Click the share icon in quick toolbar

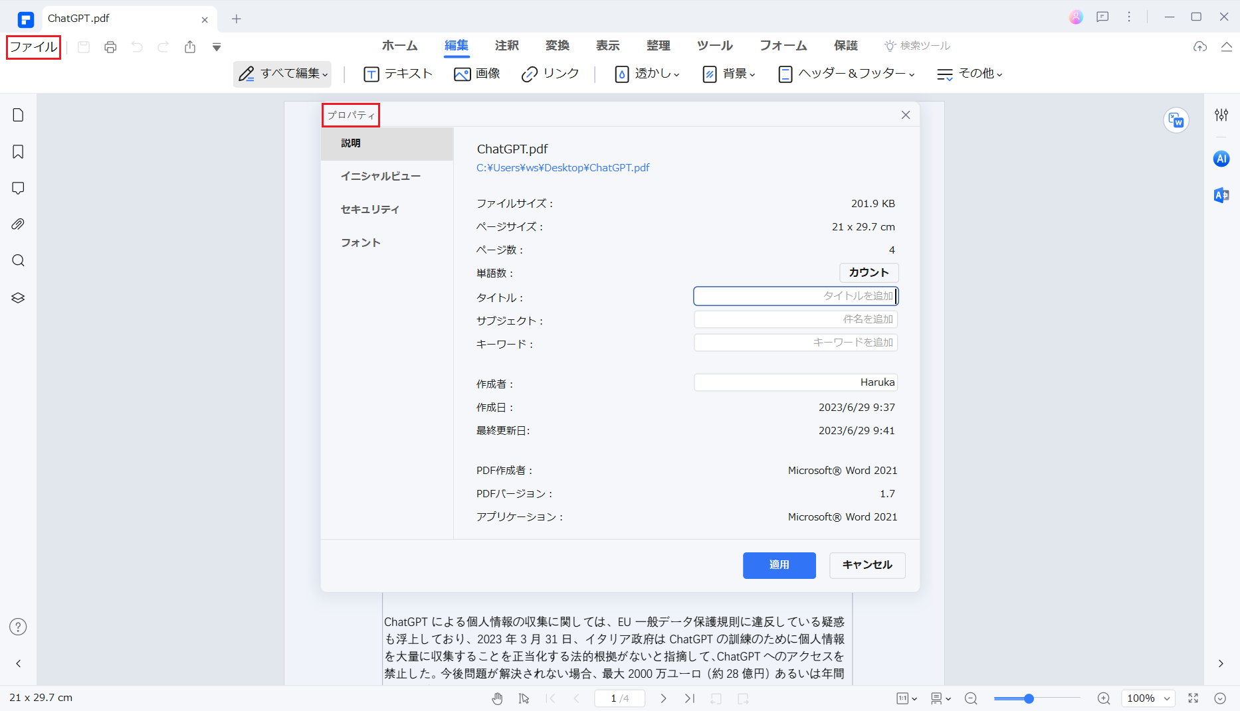coord(190,47)
